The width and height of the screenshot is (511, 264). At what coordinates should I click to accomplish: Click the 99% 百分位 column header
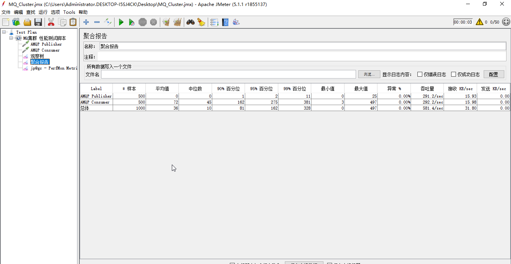pyautogui.click(x=295, y=89)
